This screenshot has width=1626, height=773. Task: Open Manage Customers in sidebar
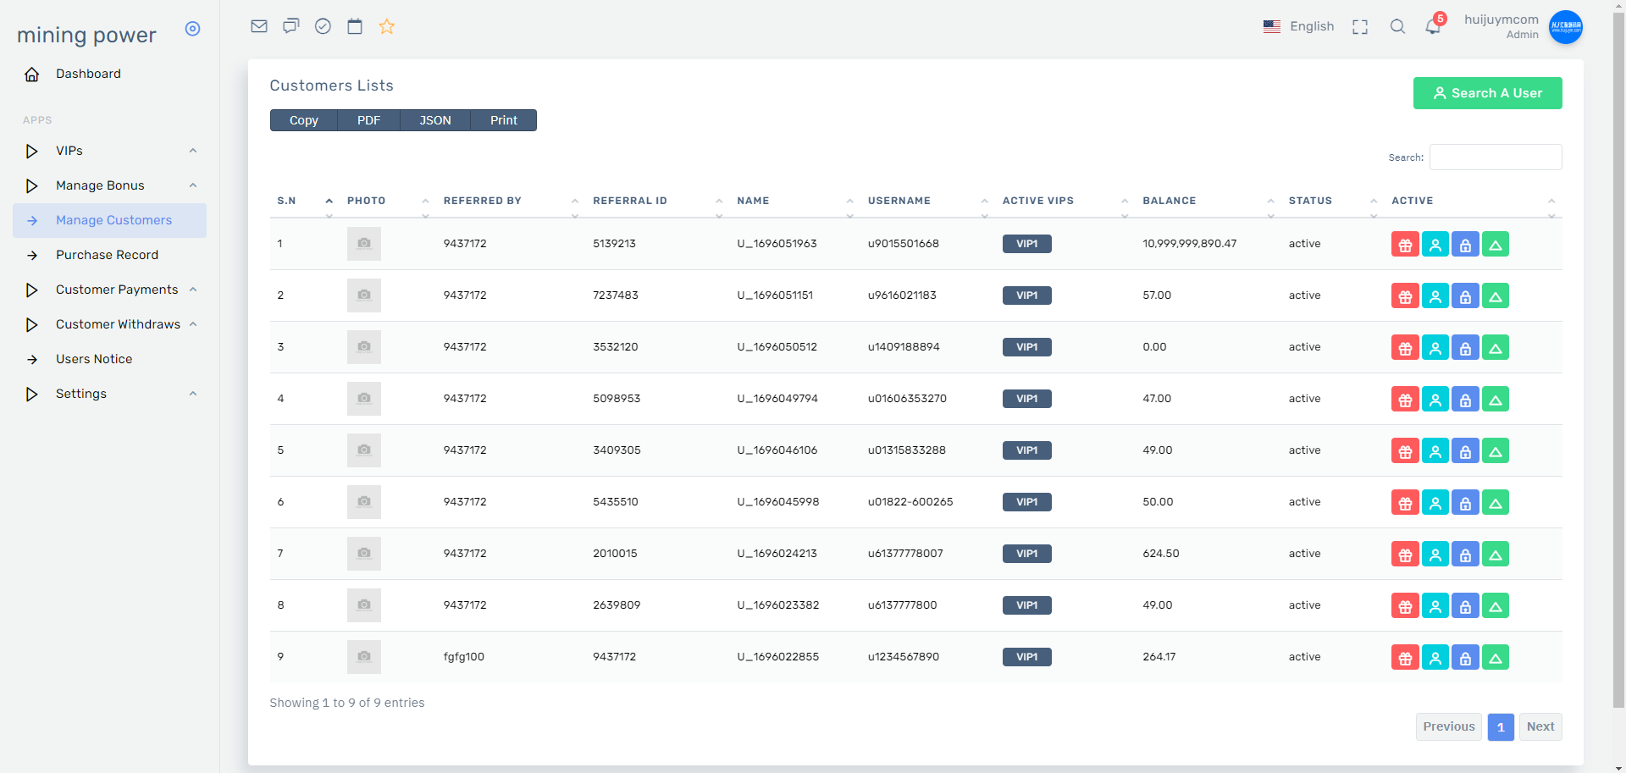click(x=110, y=220)
